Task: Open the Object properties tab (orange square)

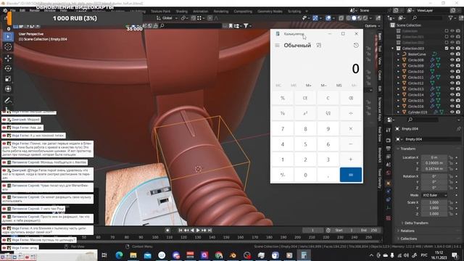Action: [389, 183]
